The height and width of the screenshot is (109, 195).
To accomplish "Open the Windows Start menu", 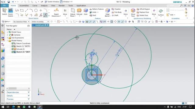I will (x=3, y=107).
